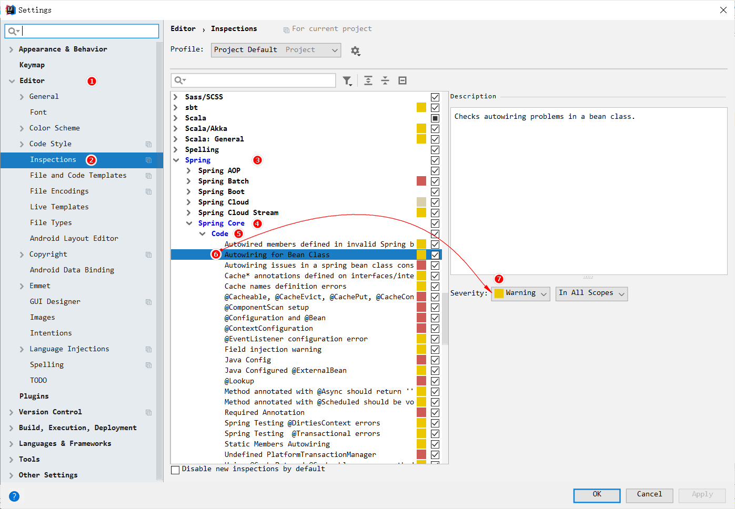This screenshot has width=735, height=509.
Task: Click the OK button
Action: [x=597, y=495]
